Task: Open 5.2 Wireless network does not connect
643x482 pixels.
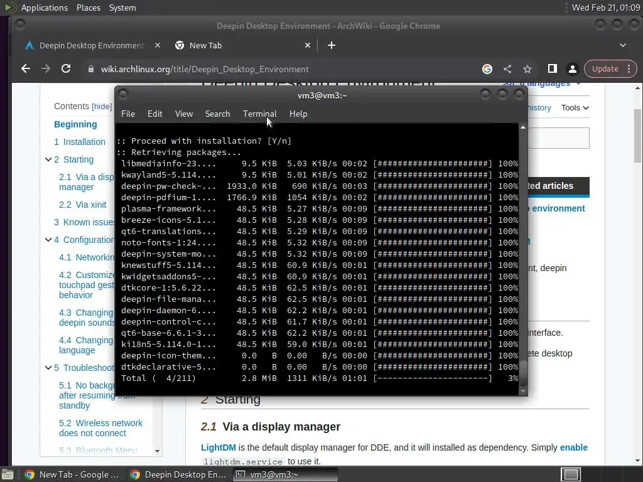Action: (100, 428)
